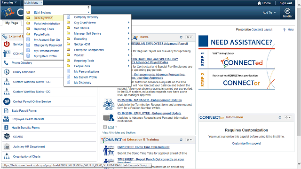The image size is (301, 169).
Task: Click the RSS Feed icon
Action: [105, 127]
